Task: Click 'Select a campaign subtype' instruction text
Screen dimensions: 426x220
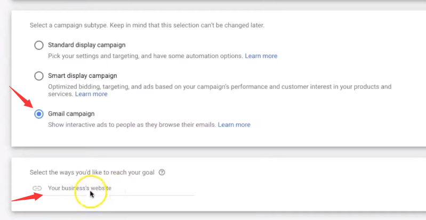Action: tap(147, 25)
